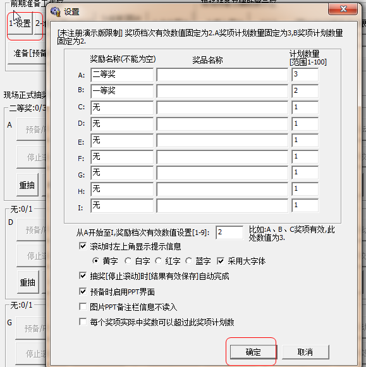Click row I 奖品名称 field
This screenshot has width=366, height=367.
(223, 205)
